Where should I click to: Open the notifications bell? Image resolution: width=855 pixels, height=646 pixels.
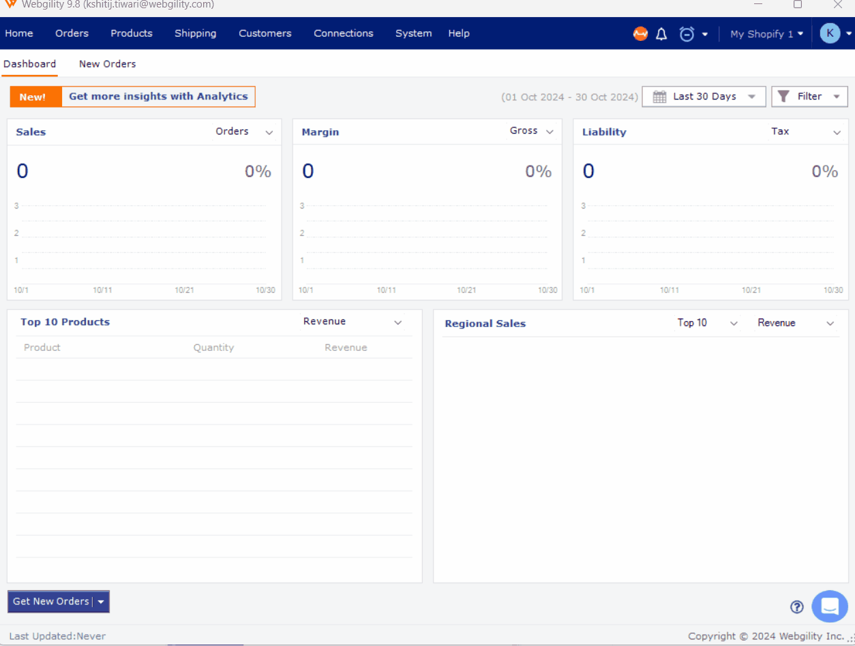tap(661, 34)
